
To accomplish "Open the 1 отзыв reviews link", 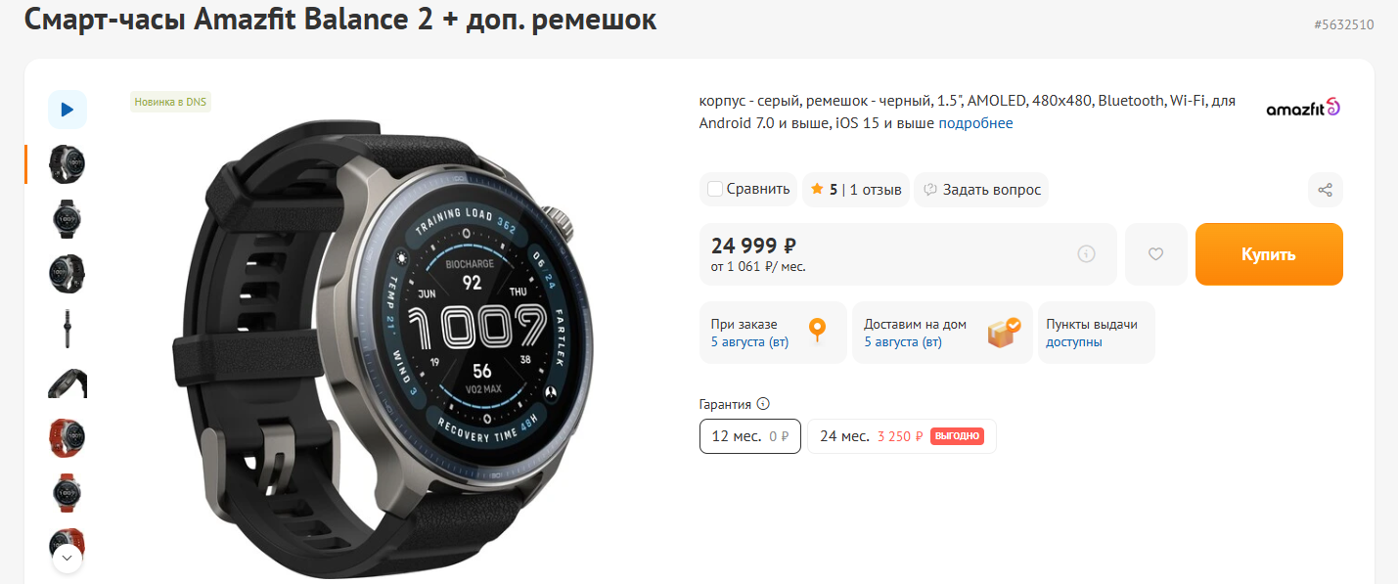I will [876, 190].
